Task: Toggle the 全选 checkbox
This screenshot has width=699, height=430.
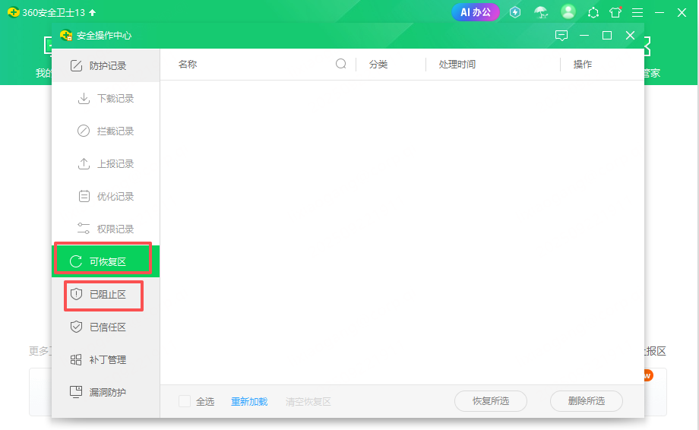Action: tap(185, 401)
